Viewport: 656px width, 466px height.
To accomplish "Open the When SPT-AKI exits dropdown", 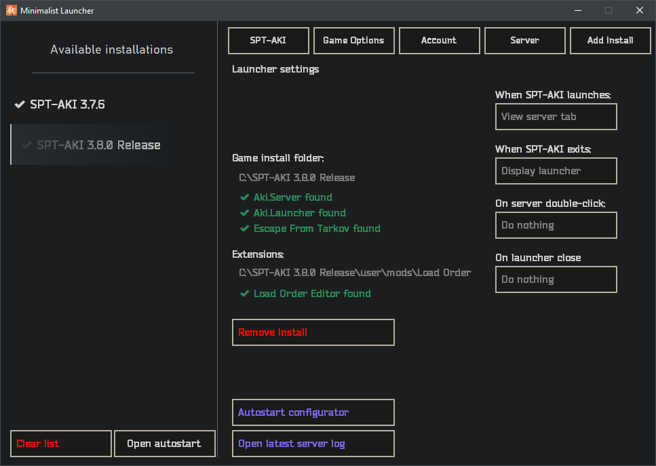I will (556, 171).
